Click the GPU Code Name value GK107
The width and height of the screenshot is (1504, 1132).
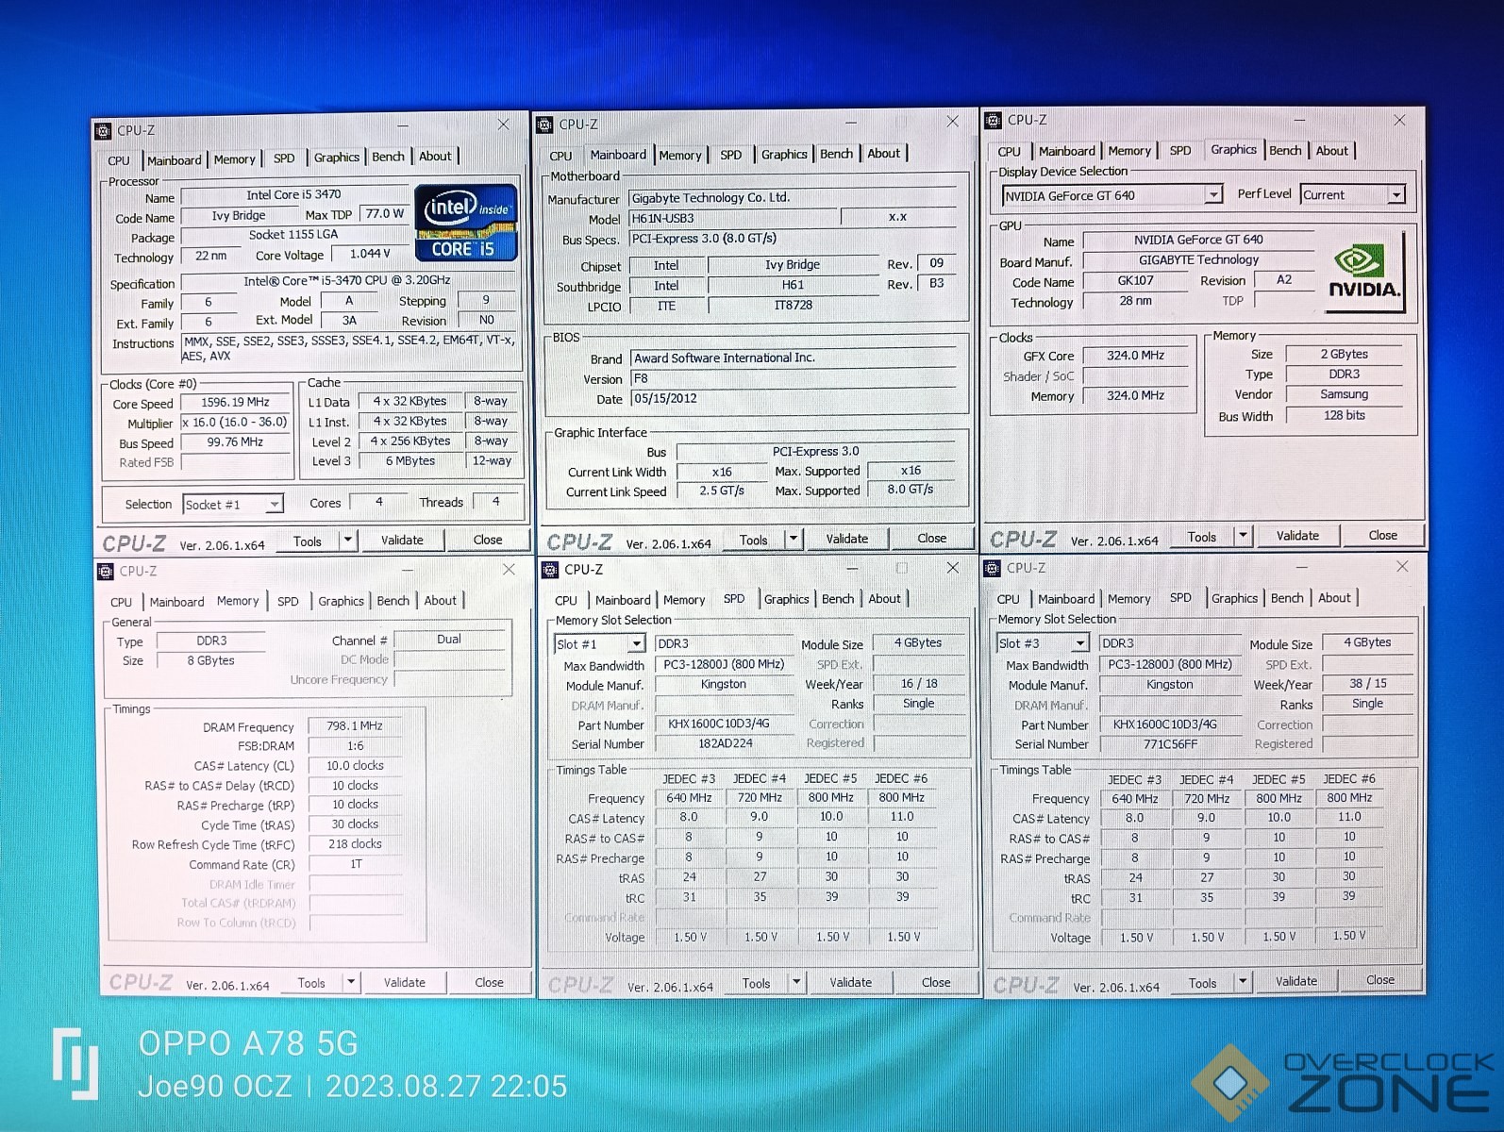tap(1135, 281)
